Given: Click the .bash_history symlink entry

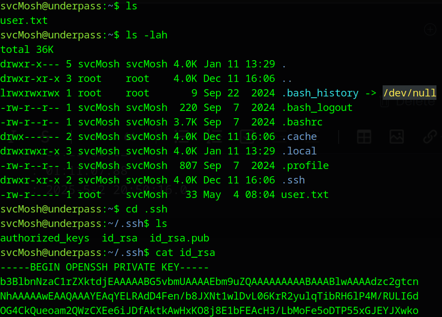Looking at the screenshot, I should (x=321, y=93).
